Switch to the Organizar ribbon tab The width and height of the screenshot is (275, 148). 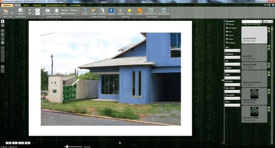click(37, 5)
